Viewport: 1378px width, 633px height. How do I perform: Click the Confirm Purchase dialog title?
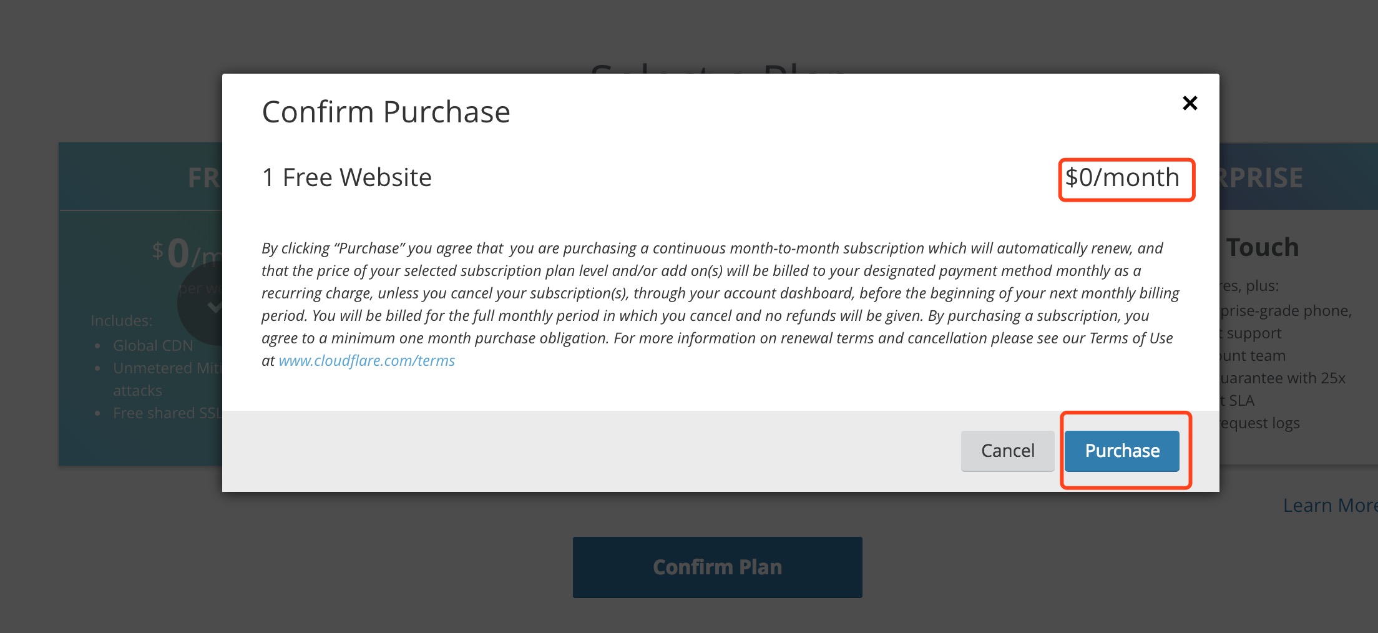386,112
